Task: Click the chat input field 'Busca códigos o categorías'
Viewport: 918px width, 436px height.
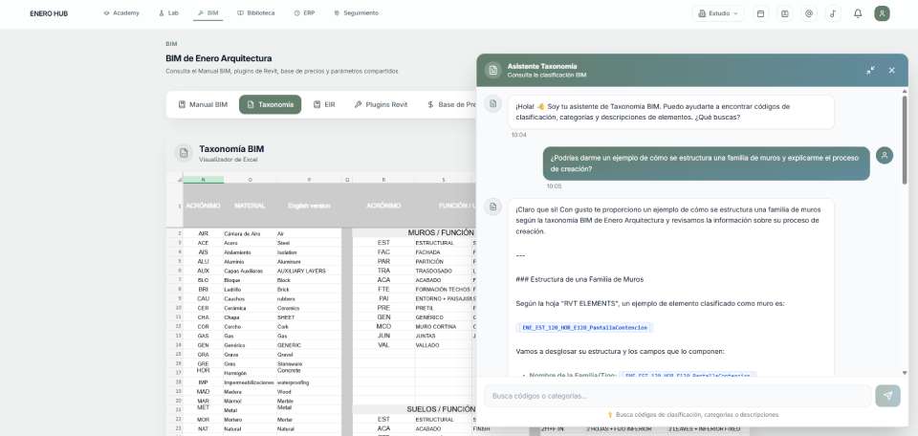Action: coord(677,396)
